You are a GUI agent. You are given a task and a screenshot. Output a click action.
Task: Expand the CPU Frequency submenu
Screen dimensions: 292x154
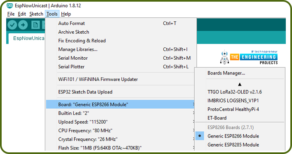tap(120, 131)
